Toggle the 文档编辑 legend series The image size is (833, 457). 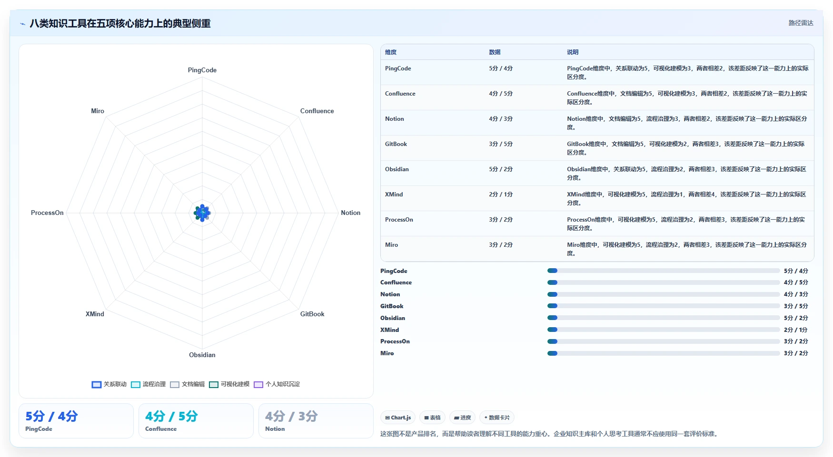pyautogui.click(x=187, y=384)
